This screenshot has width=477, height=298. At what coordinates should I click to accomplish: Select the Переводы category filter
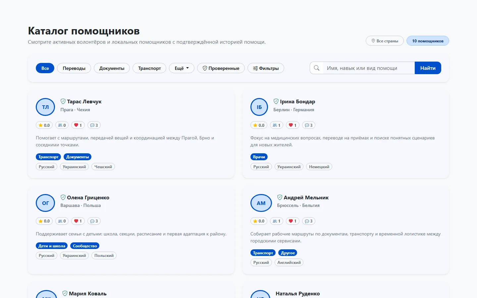(x=74, y=68)
